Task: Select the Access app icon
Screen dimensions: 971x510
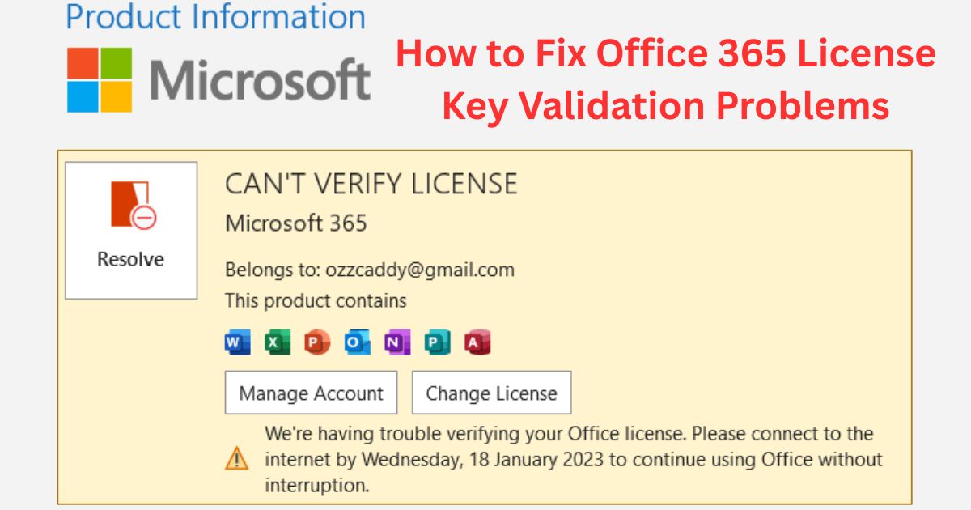Action: click(x=477, y=341)
